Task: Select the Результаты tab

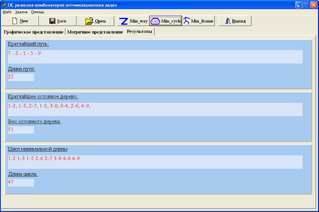Action: [x=139, y=32]
